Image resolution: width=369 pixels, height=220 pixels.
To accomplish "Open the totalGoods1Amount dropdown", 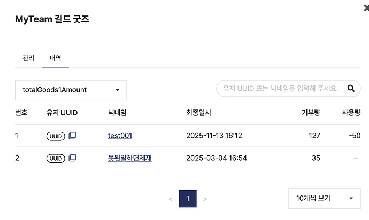I will [71, 90].
